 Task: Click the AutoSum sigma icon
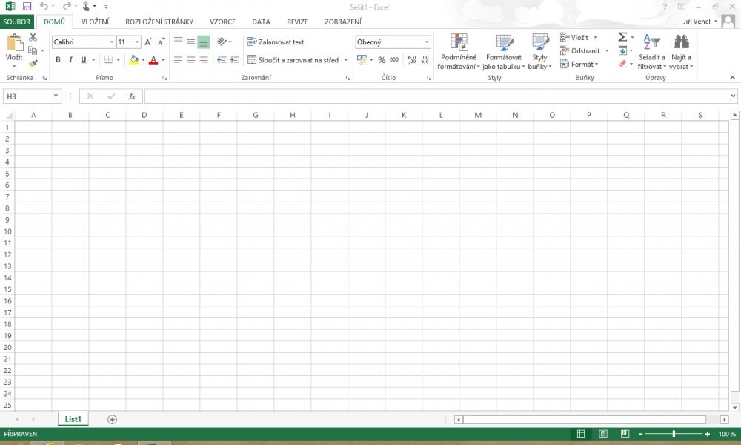(x=622, y=37)
